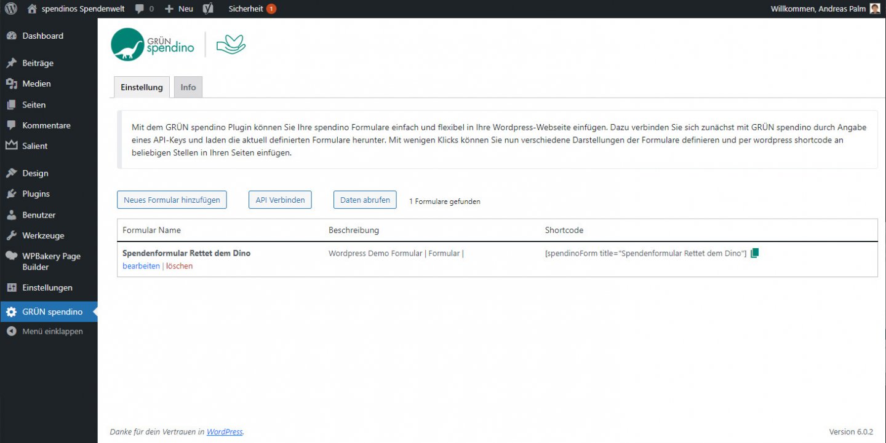Click the Kommentare speech bubble icon

click(11, 125)
